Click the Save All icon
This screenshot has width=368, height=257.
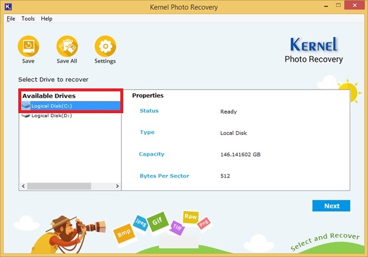[67, 46]
